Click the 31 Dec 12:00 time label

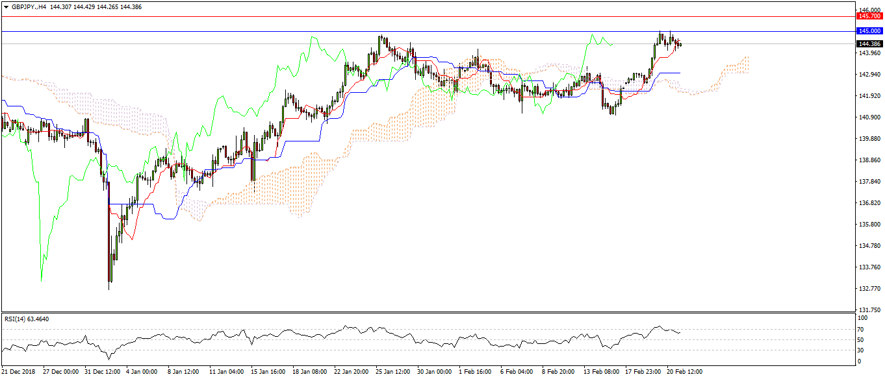pyautogui.click(x=103, y=372)
